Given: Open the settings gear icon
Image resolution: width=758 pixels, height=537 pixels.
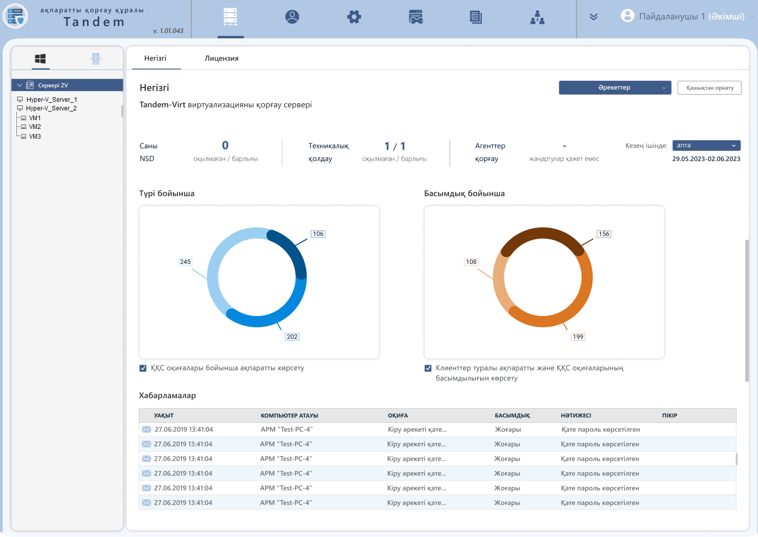Looking at the screenshot, I should [x=354, y=17].
